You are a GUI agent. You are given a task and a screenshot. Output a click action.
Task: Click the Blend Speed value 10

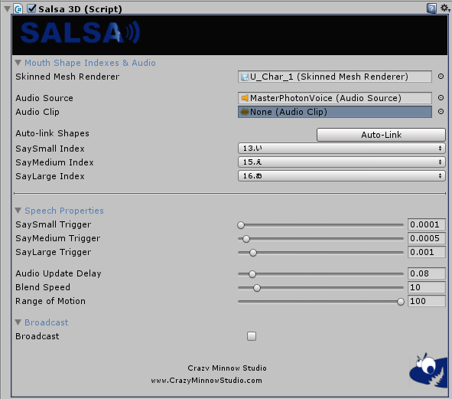[426, 287]
